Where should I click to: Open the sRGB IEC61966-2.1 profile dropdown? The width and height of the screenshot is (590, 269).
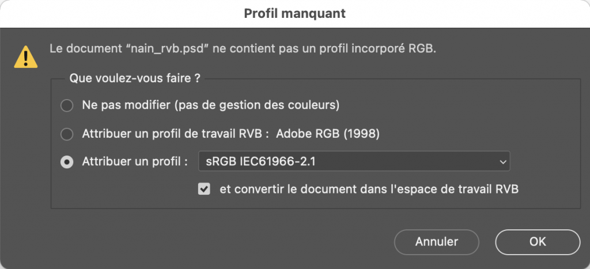click(x=354, y=162)
